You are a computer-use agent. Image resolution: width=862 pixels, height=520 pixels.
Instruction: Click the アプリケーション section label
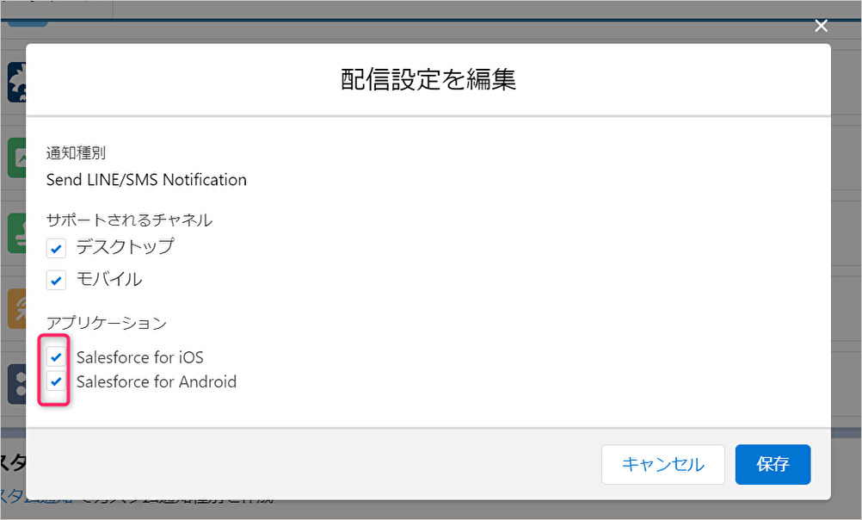click(107, 323)
